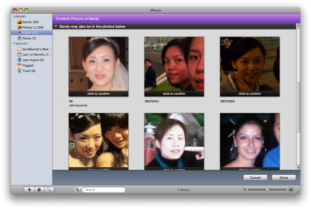Click 'add keywords' under photo 06

click(x=78, y=105)
